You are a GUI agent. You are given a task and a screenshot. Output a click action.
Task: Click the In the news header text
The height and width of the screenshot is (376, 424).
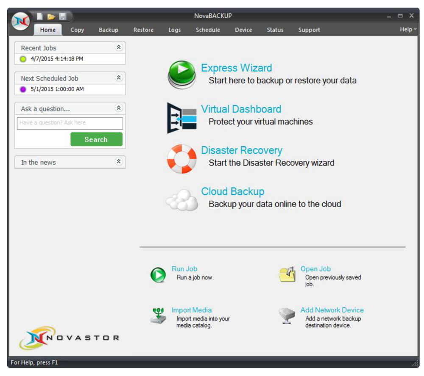39,162
